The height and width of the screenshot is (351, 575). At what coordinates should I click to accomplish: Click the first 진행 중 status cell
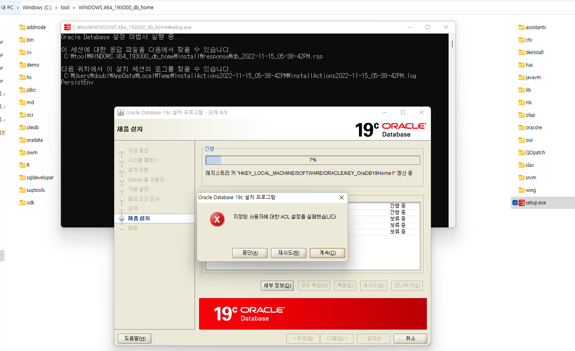(404, 206)
